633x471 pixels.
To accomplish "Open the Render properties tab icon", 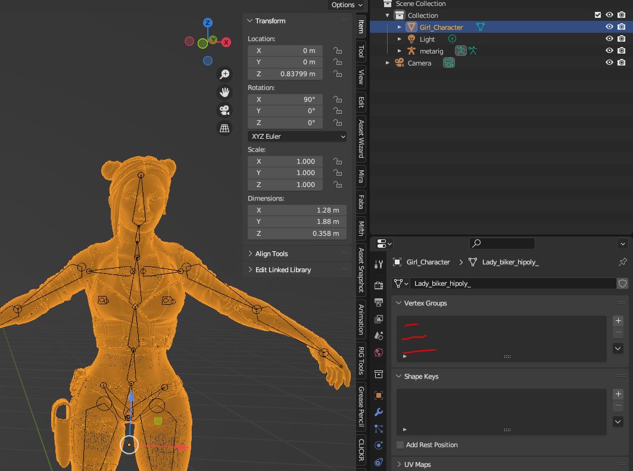I will click(379, 285).
